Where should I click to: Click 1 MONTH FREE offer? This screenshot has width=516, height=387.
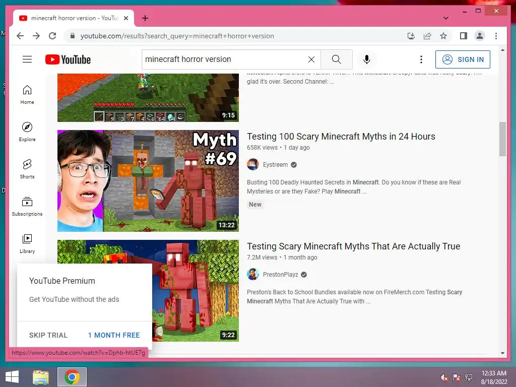click(114, 335)
